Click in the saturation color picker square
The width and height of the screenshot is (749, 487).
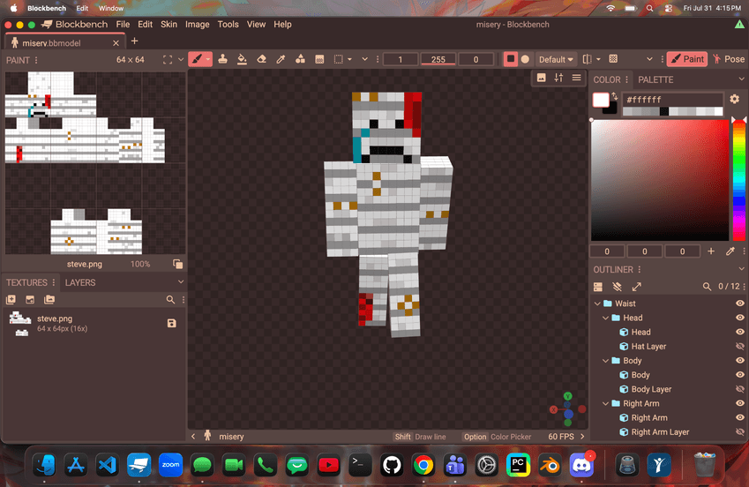point(660,180)
